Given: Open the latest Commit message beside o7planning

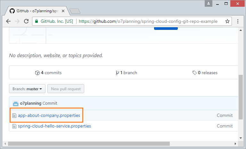Looking at the screenshot, I should (50, 103).
